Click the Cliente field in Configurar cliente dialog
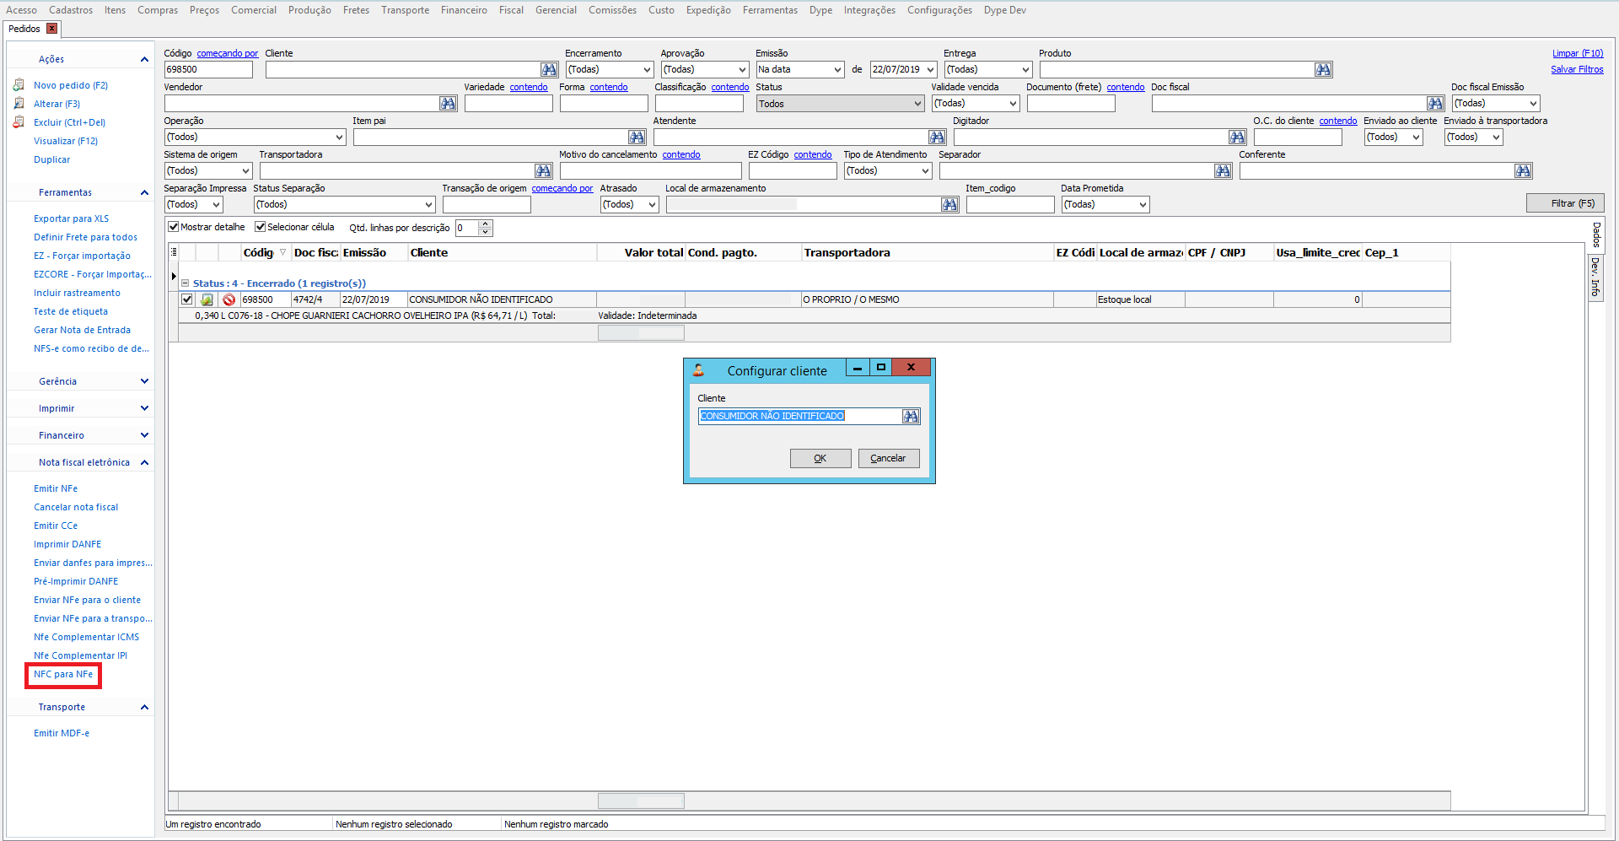Viewport: 1619px width, 841px height. tap(800, 416)
